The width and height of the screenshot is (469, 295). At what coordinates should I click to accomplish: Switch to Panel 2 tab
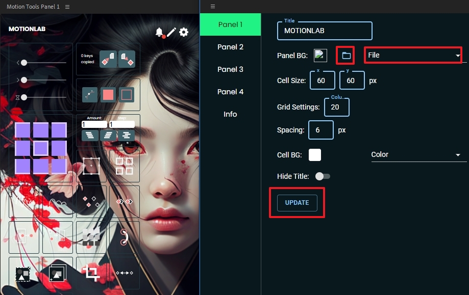tap(230, 47)
